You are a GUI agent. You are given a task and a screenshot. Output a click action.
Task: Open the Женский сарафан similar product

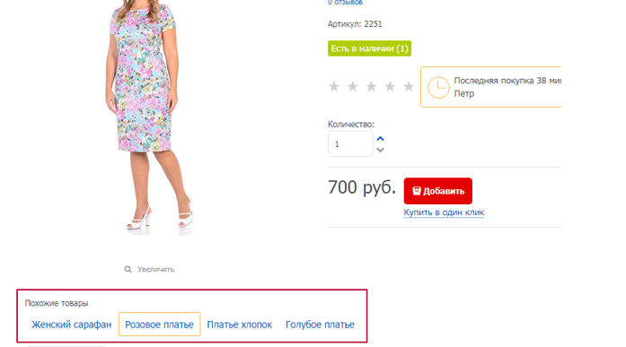click(x=72, y=325)
